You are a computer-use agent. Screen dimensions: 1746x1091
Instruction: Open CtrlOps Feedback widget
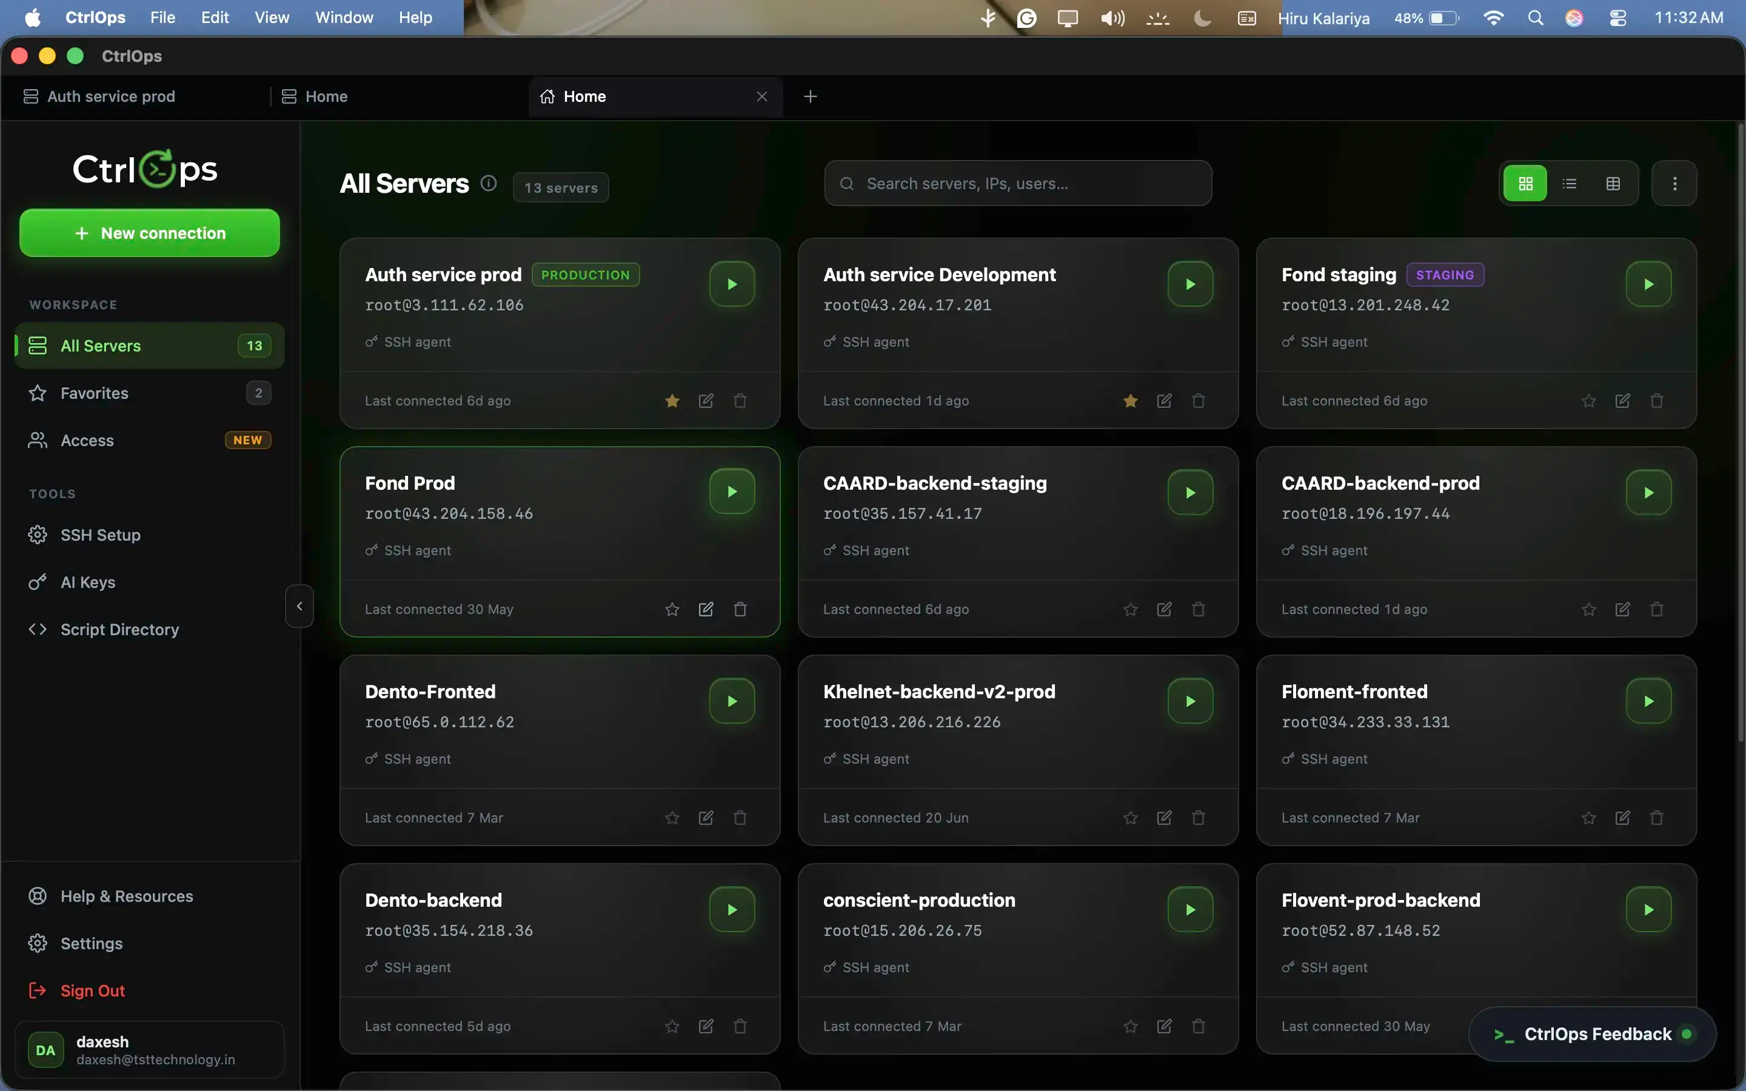(1593, 1034)
